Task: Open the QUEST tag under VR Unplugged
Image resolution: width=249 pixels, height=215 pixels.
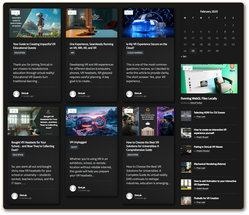Action: click(74, 147)
